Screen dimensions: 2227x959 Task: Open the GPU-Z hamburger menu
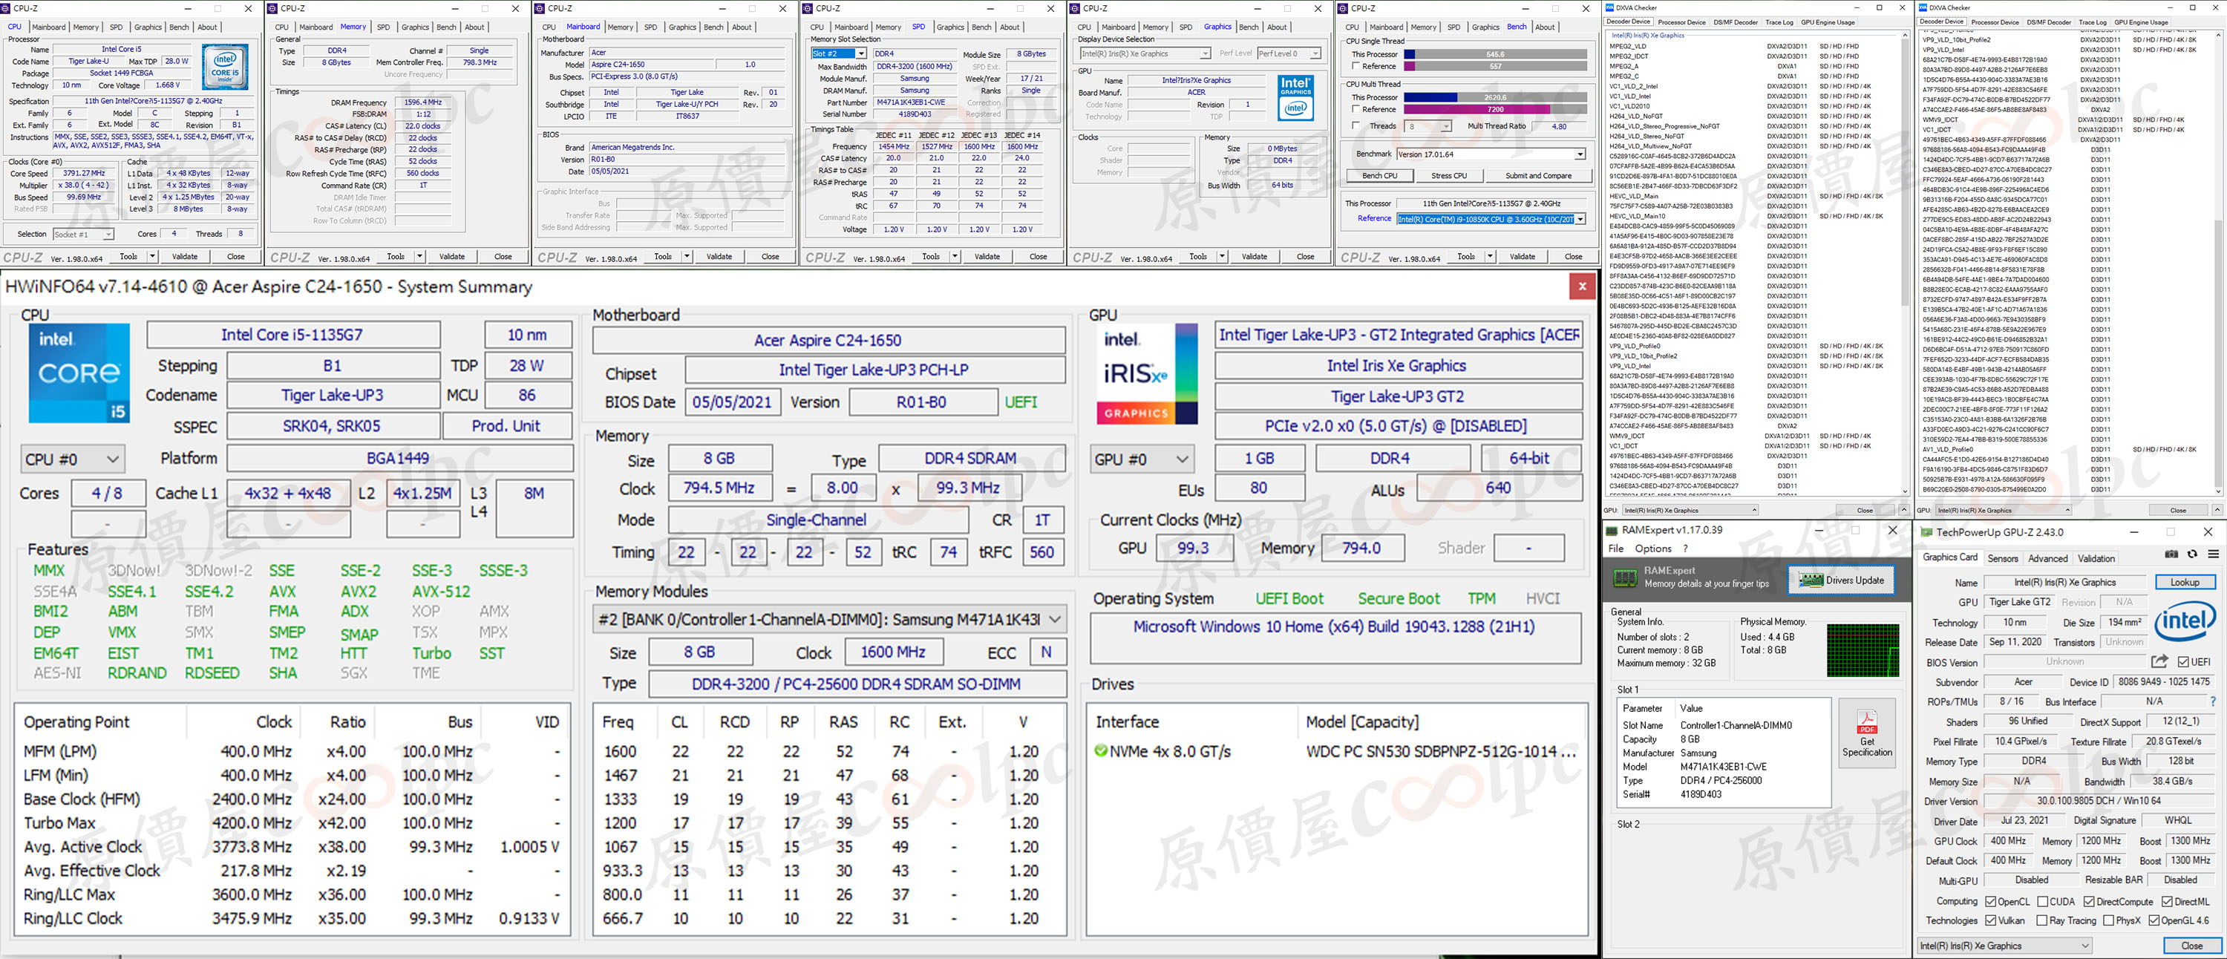(2213, 554)
